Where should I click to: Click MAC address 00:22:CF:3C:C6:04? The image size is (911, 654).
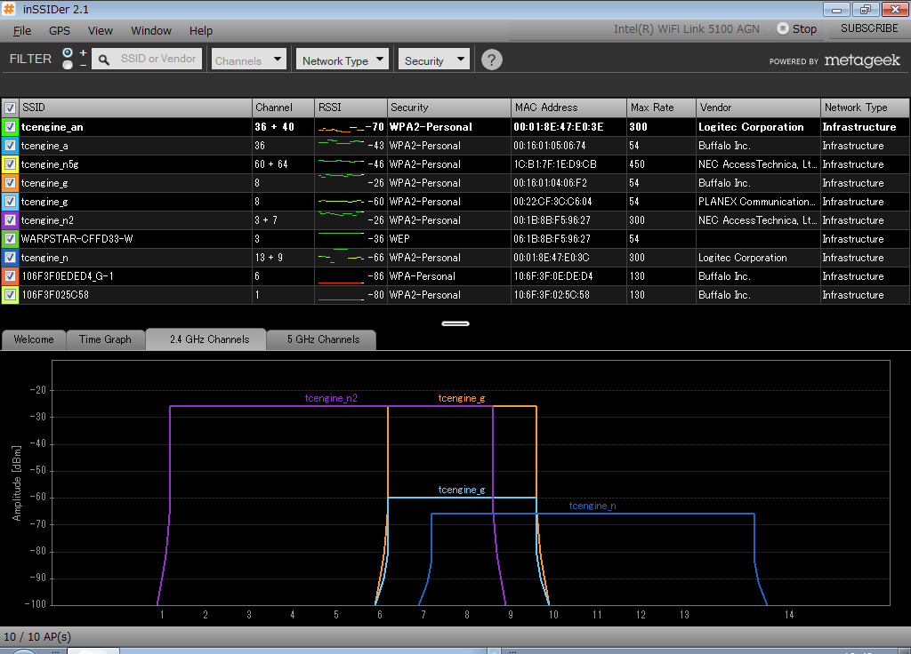tap(552, 202)
